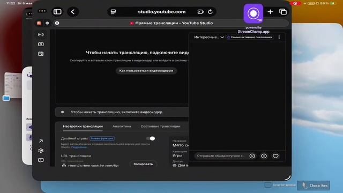Viewport: 343px width, 193px height.
Task: Click the studio.youtube.com address field
Action: click(x=162, y=12)
